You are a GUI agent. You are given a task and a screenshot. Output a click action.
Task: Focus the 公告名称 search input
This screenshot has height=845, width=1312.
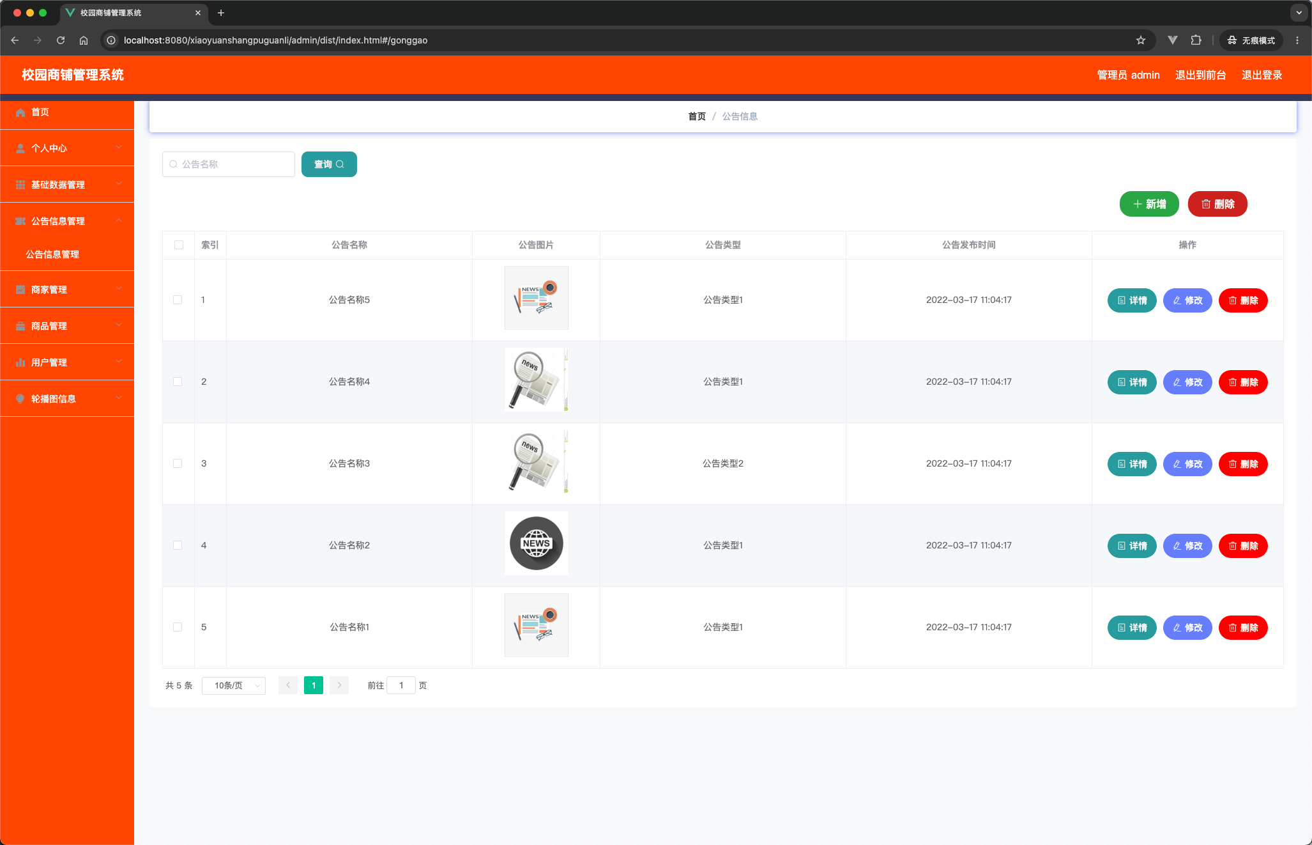coord(229,164)
